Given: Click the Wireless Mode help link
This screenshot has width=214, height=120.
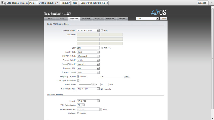Looking at the screenshot, I should click(x=75, y=30).
